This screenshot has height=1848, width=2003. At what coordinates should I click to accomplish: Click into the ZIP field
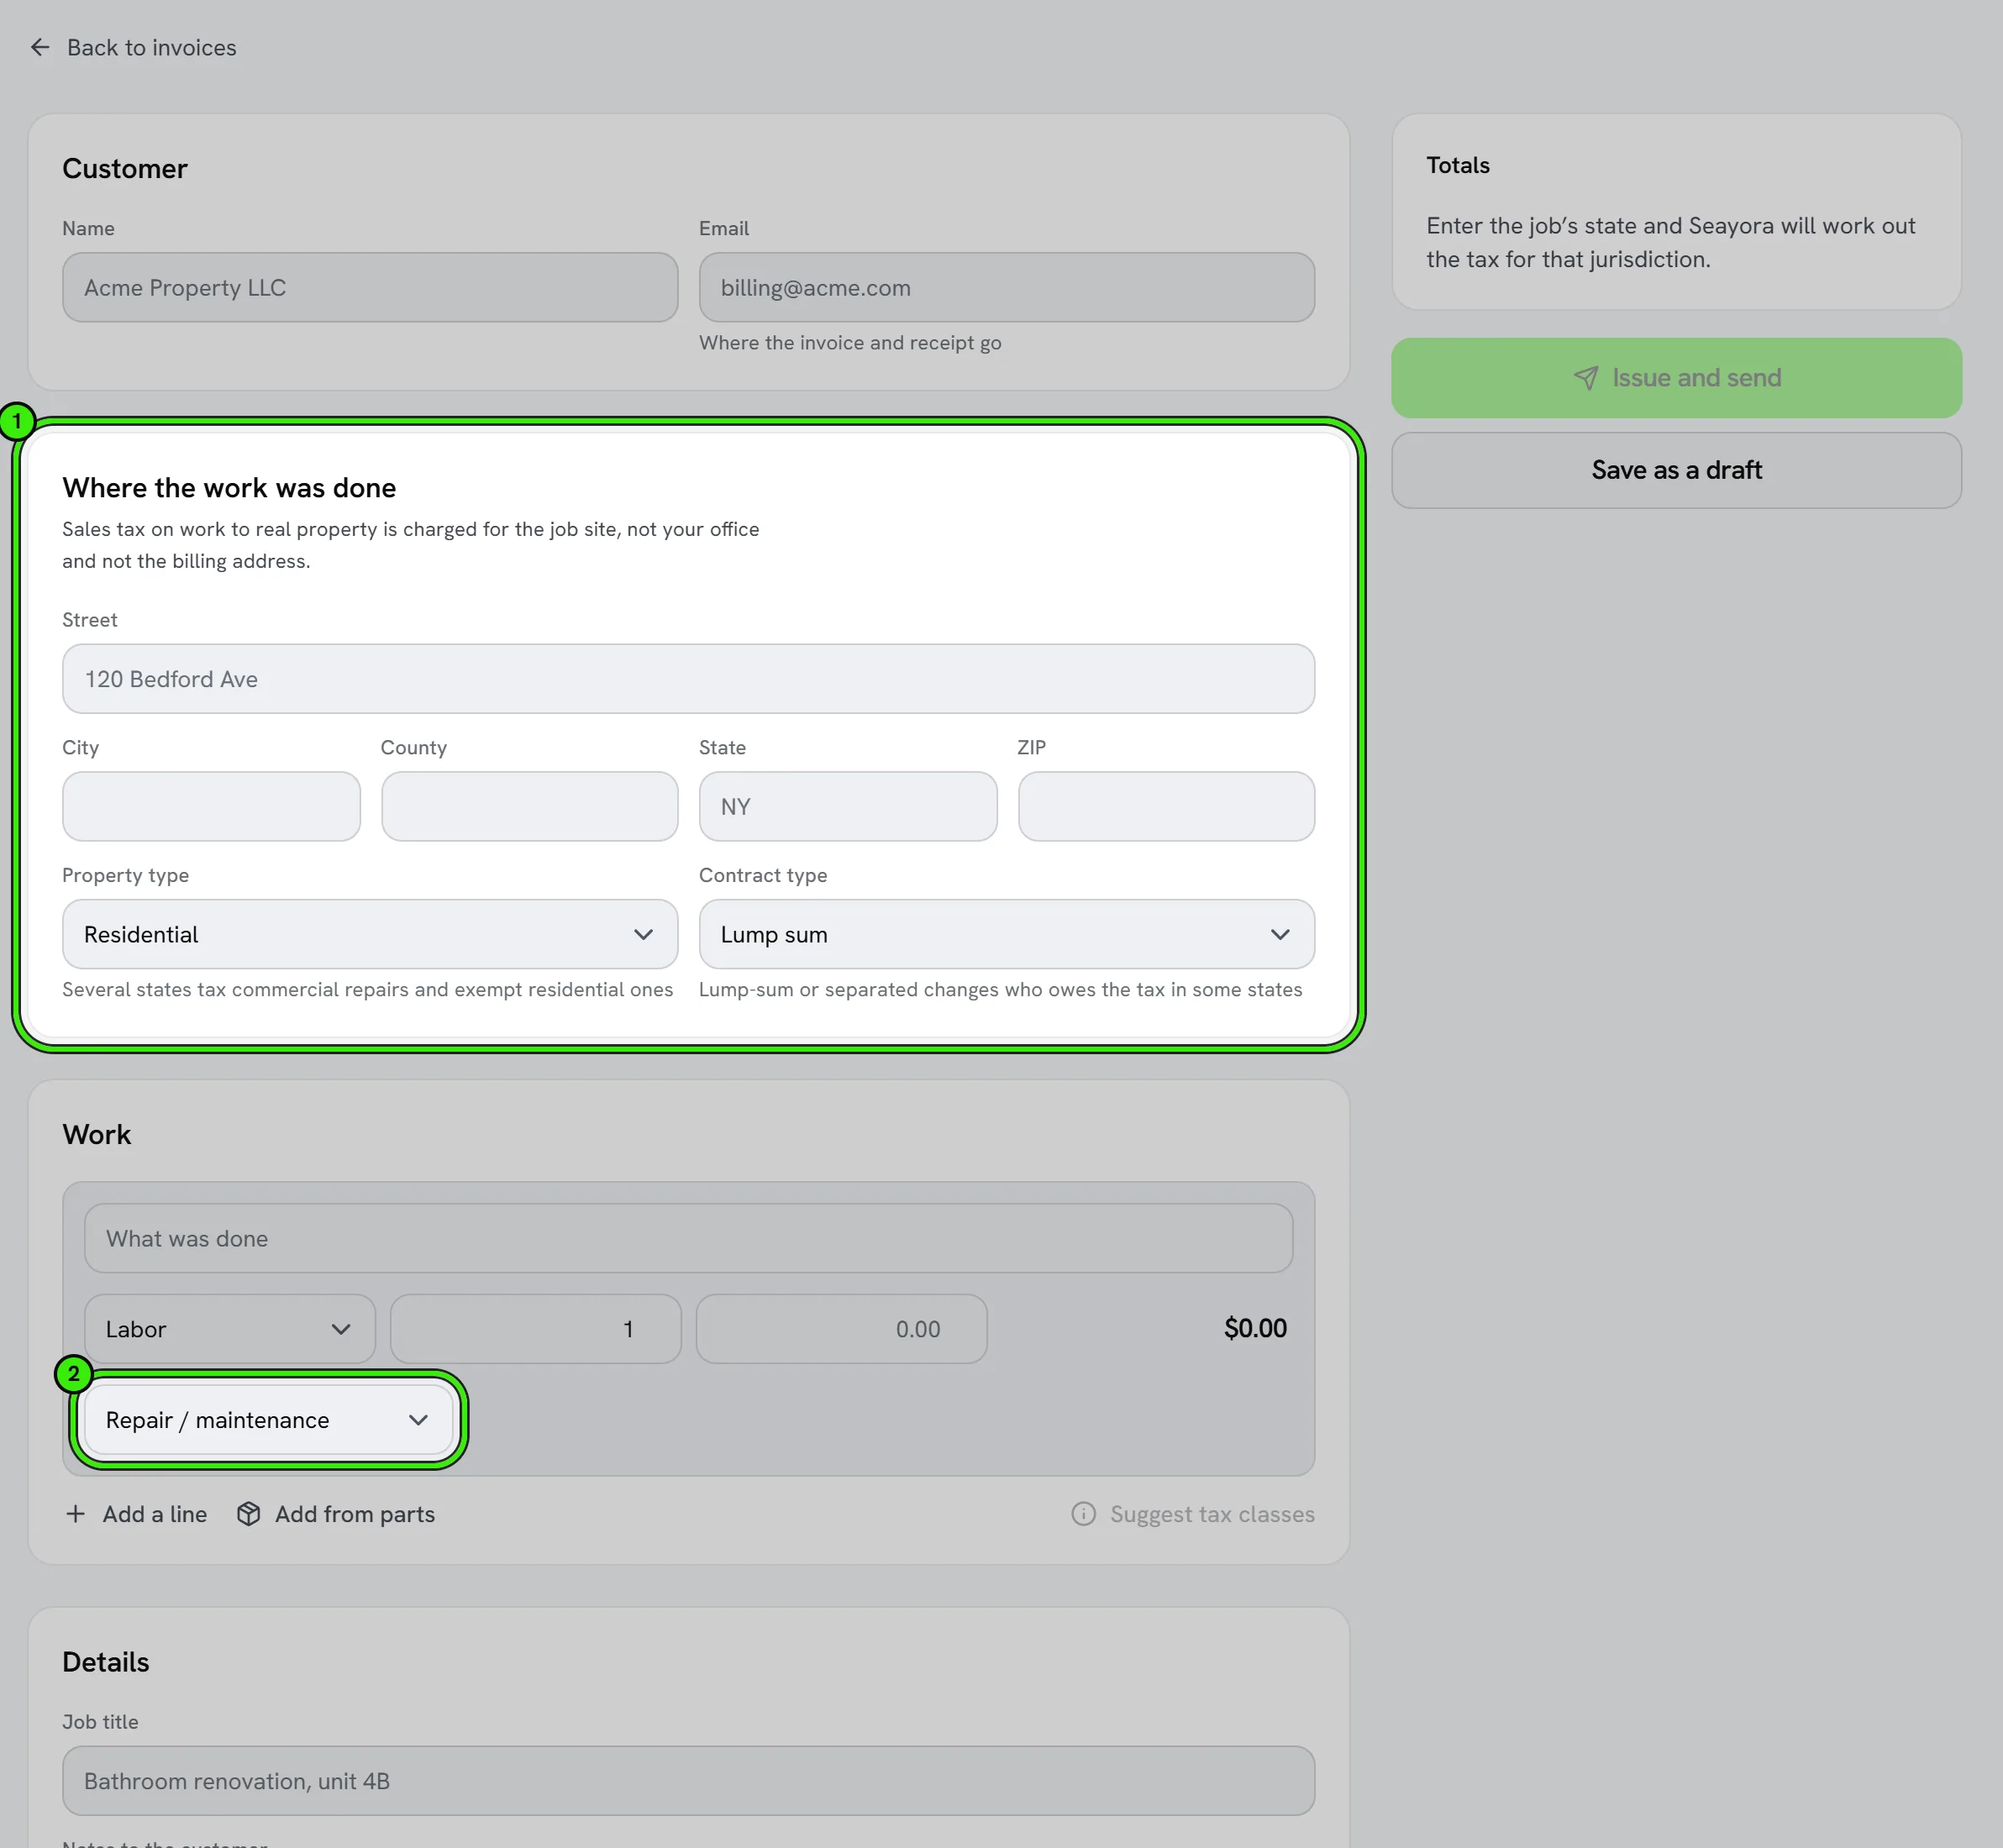click(x=1166, y=806)
